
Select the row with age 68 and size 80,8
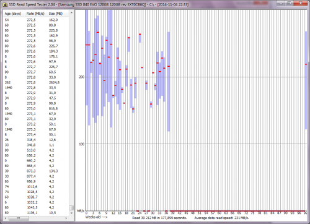click(x=36, y=25)
